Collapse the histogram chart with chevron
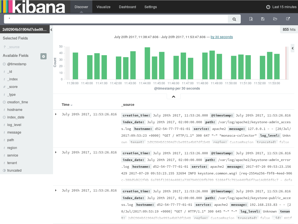Screen dimensions: 298x224 point(173,97)
